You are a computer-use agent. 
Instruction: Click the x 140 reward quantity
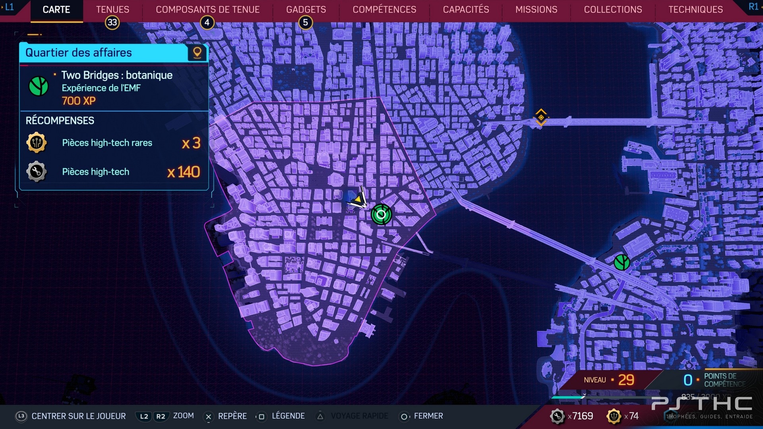(x=184, y=172)
